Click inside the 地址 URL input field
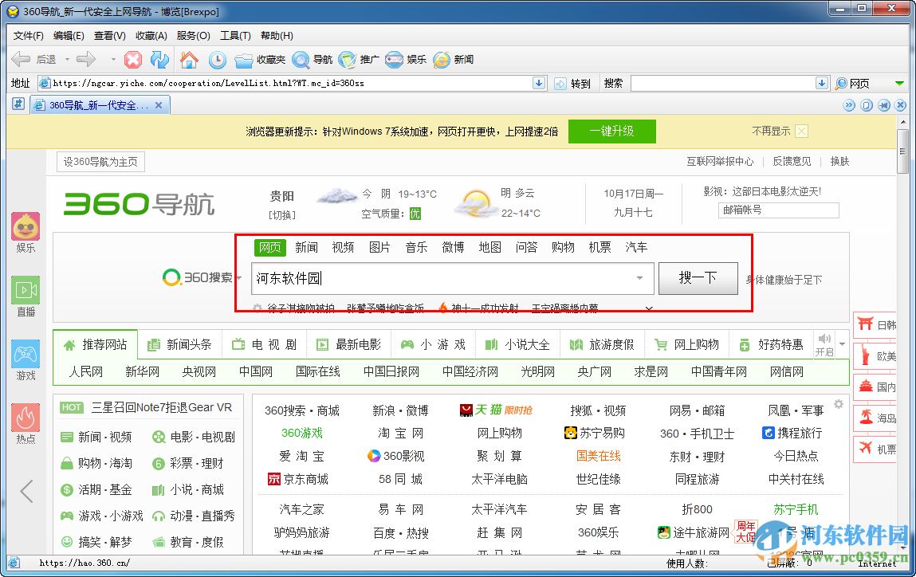Viewport: 916px width, 577px height. pos(279,83)
